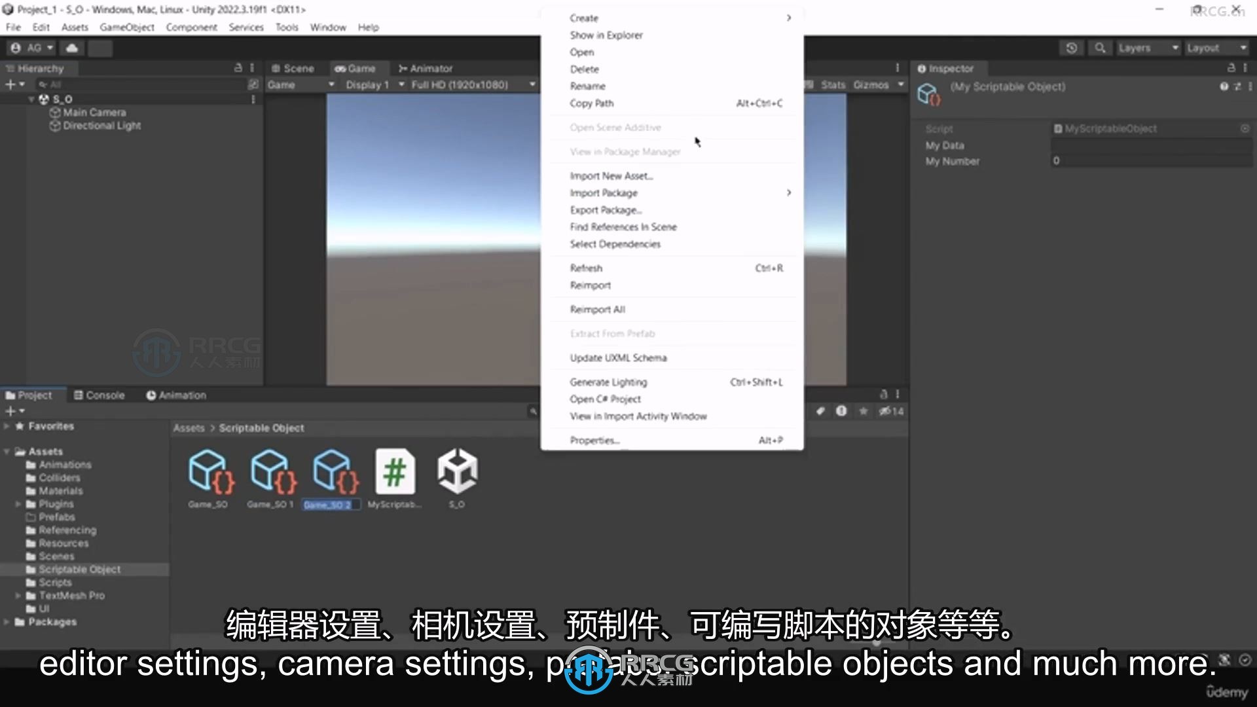Open Create submenu in context menu

tap(672, 18)
